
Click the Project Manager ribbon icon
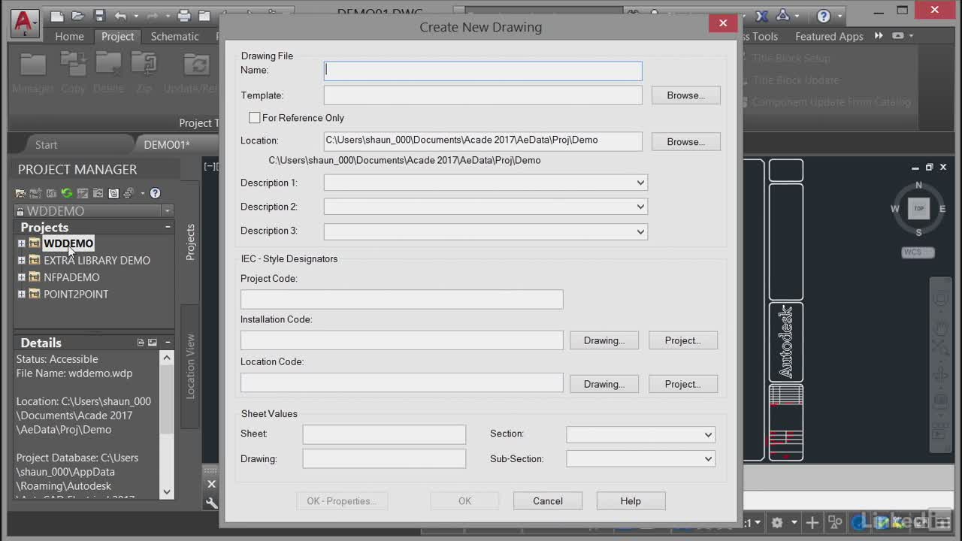pos(33,64)
